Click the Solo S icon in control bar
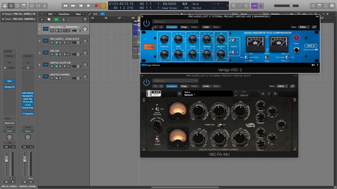This screenshot has height=189, width=337. click(x=246, y=6)
